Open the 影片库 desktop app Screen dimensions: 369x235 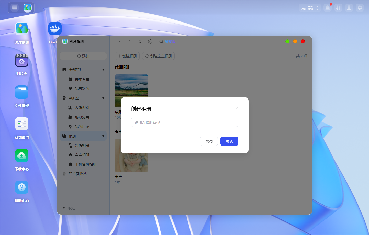pos(22,60)
